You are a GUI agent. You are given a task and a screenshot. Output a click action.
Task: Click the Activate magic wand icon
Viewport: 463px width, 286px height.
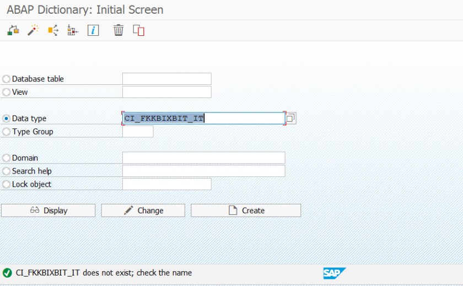coord(33,31)
